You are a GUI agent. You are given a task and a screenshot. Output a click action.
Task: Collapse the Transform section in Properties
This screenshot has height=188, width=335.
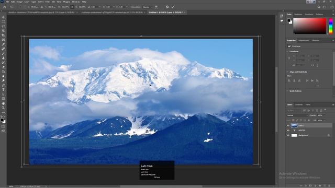click(287, 51)
